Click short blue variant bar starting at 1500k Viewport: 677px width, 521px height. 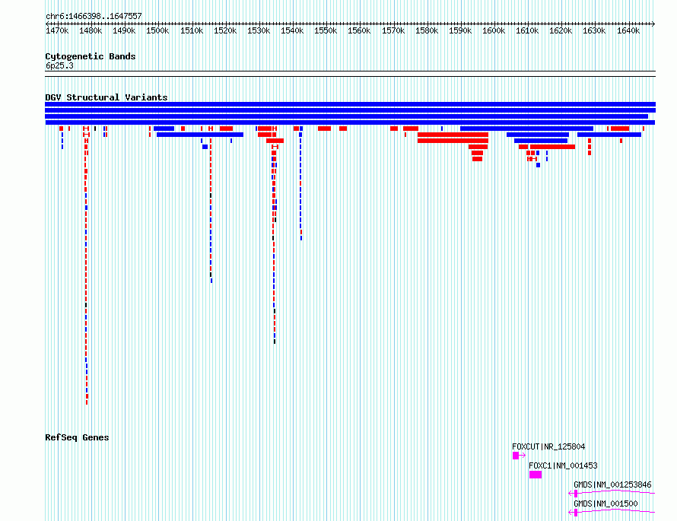click(164, 129)
